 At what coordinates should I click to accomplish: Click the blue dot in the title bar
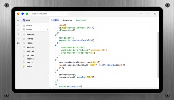23,14
